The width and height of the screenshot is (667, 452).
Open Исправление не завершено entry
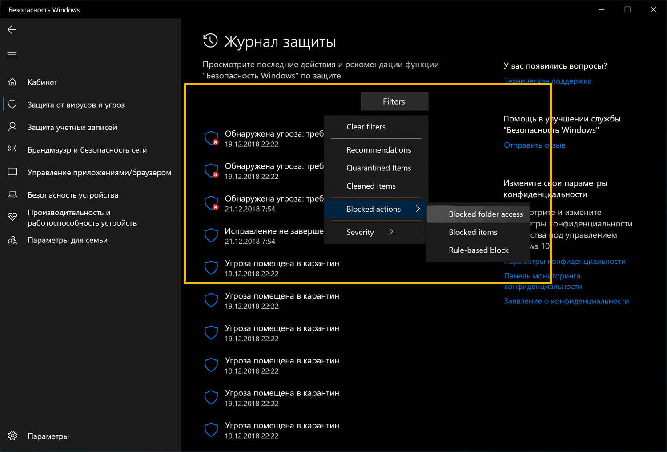click(x=264, y=235)
